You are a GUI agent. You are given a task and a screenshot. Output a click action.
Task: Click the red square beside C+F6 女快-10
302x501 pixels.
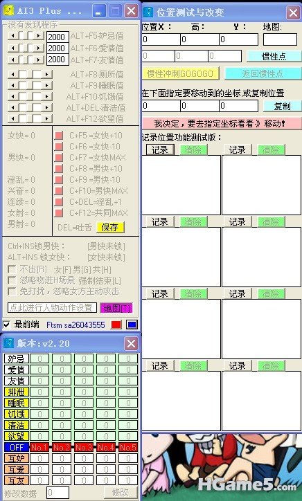(59, 147)
